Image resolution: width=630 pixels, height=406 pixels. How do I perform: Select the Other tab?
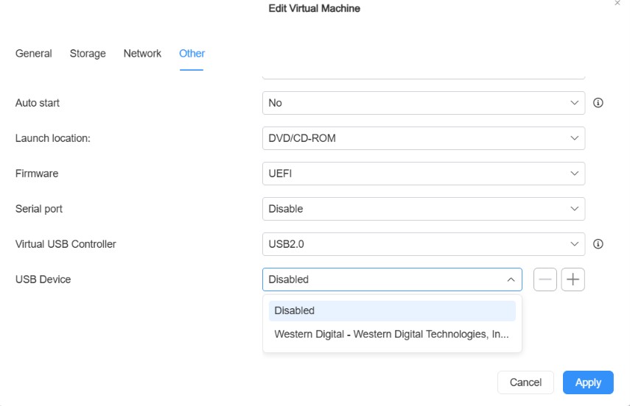point(192,54)
